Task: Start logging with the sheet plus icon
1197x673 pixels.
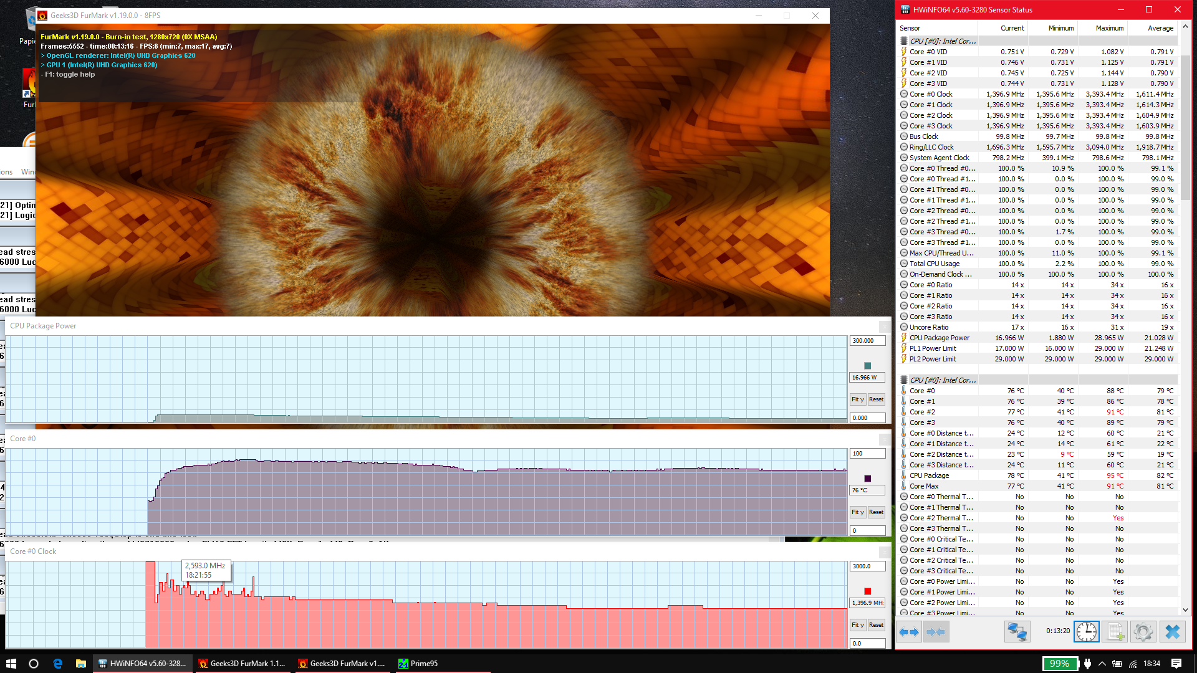Action: (1115, 632)
